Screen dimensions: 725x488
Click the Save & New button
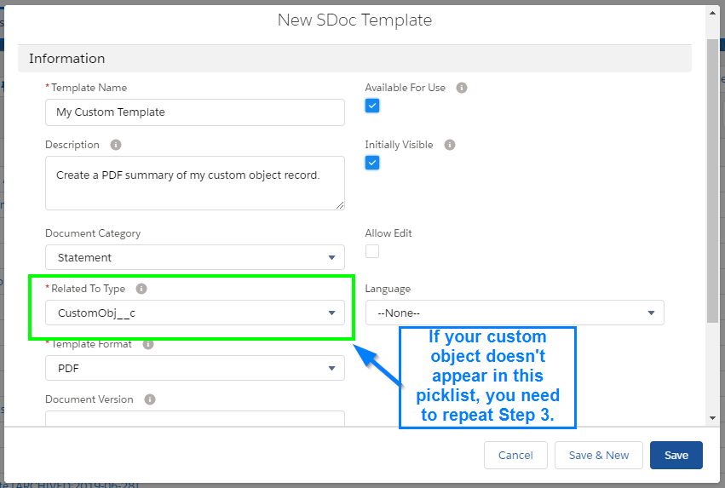599,455
